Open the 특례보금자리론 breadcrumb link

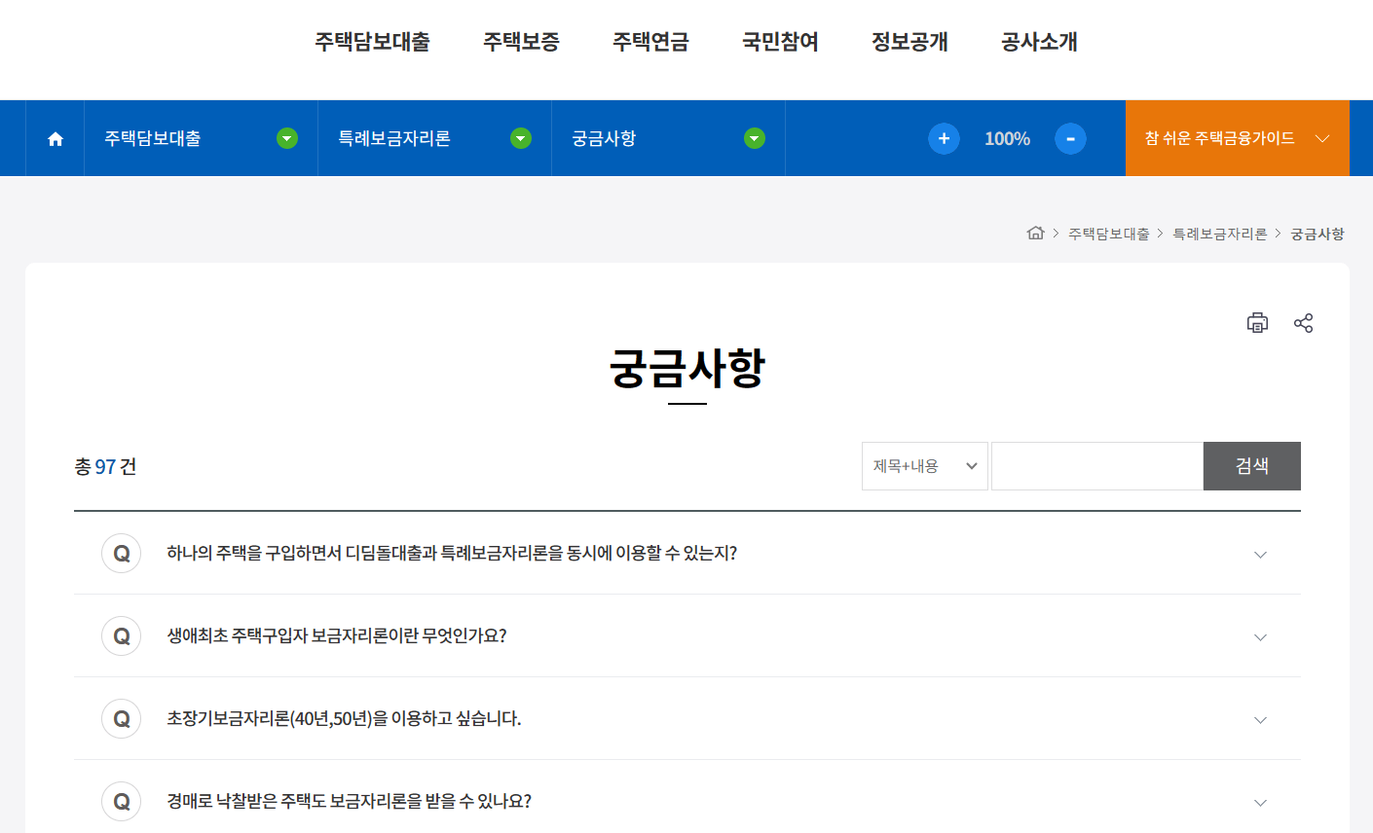[1219, 234]
